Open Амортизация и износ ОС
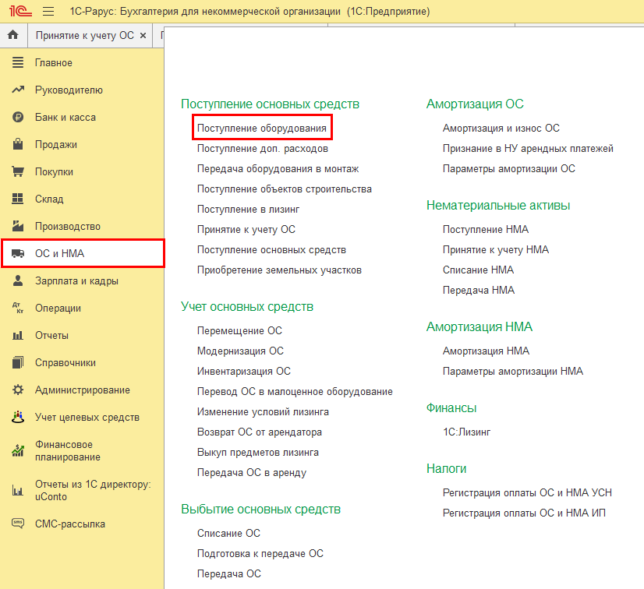Viewport: 644px width, 589px height. (501, 128)
